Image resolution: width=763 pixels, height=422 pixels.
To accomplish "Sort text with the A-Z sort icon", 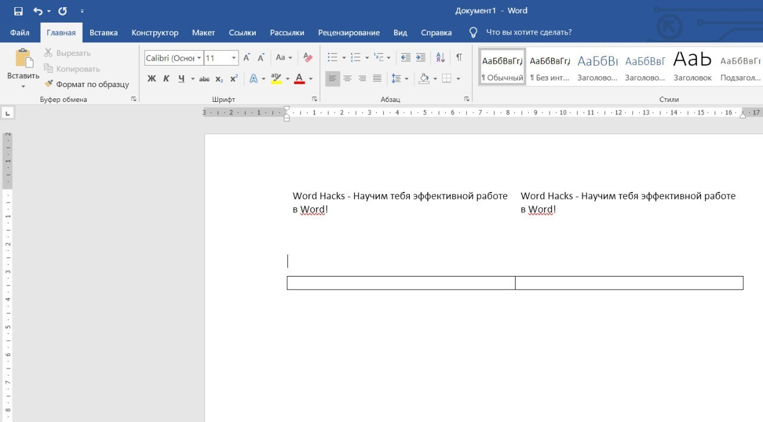I will (441, 58).
